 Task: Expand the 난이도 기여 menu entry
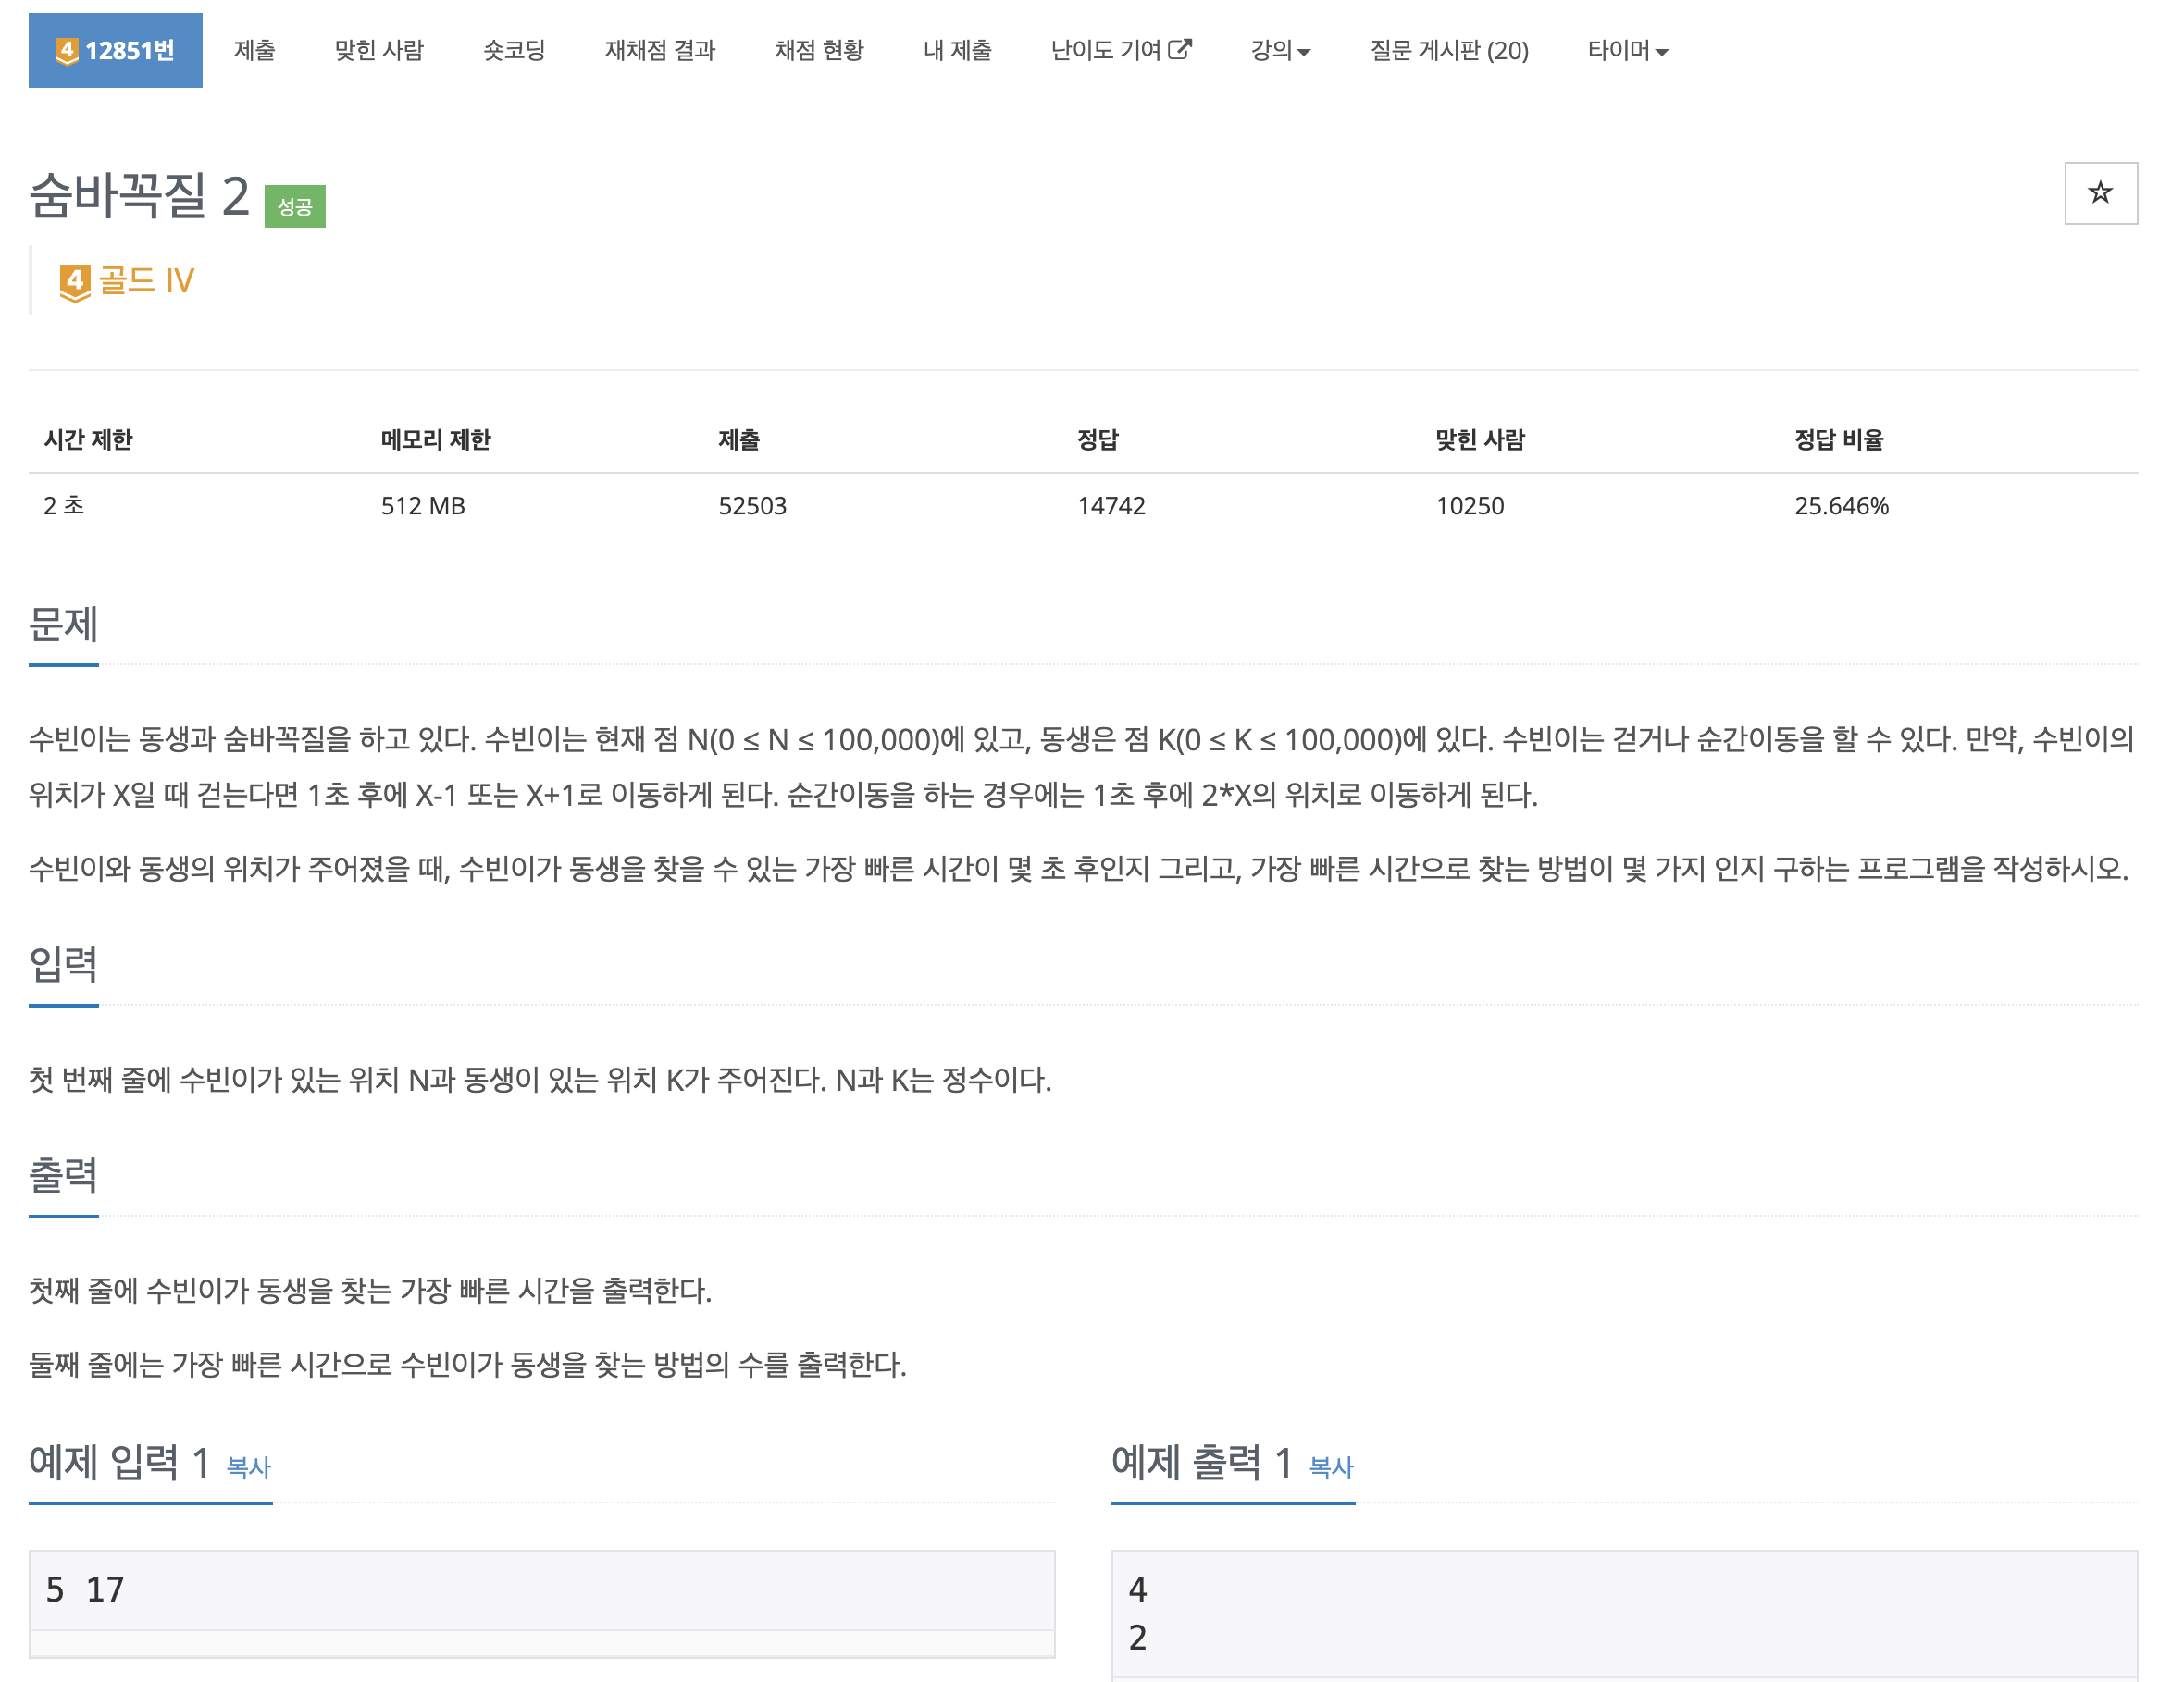tap(1121, 51)
